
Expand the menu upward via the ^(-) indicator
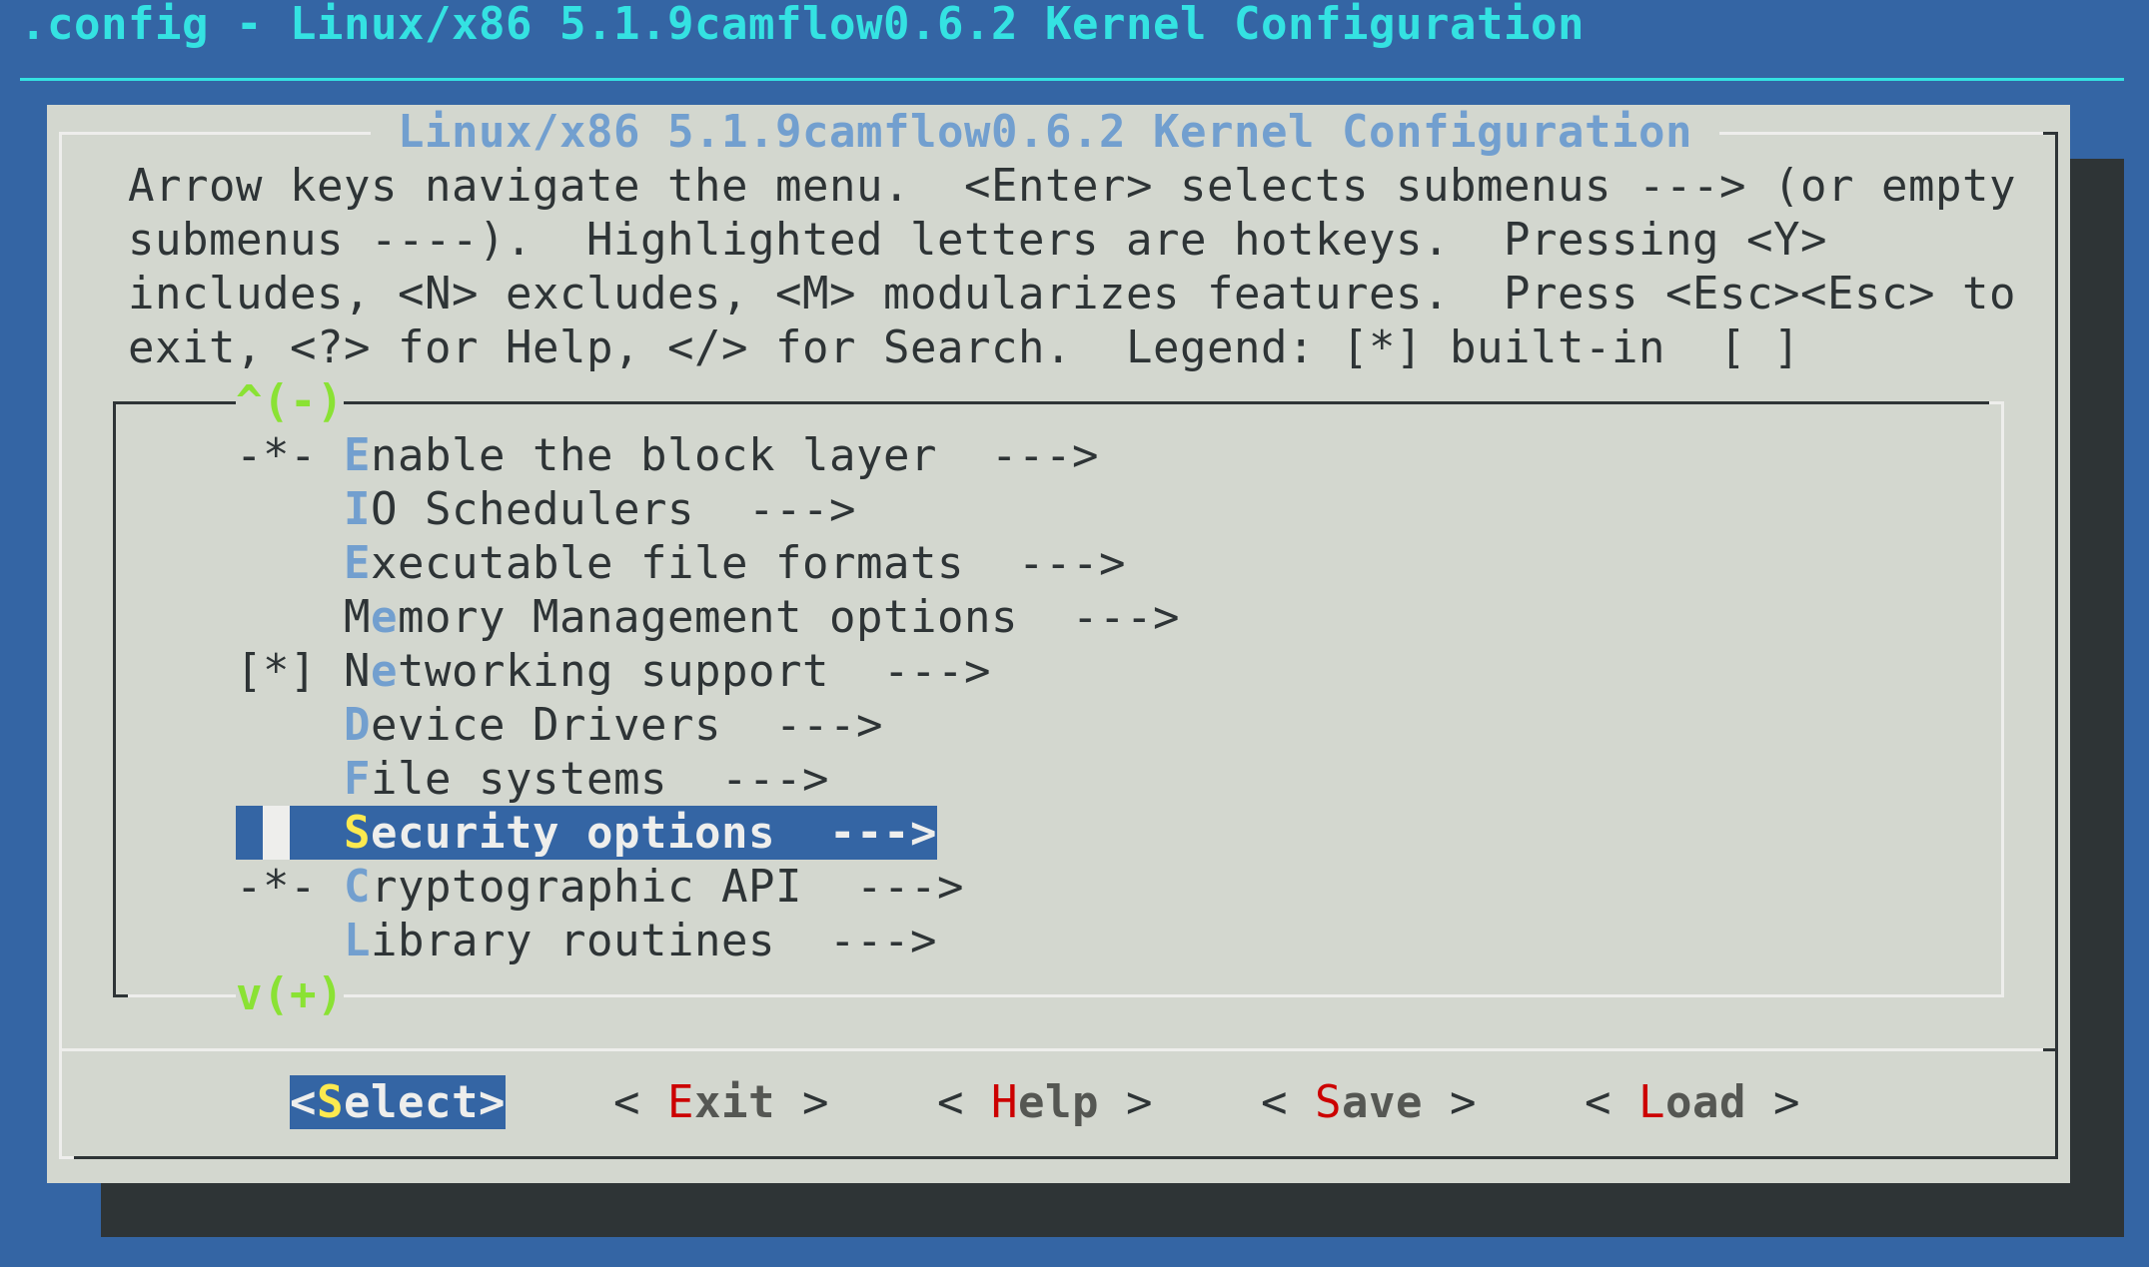click(x=286, y=400)
